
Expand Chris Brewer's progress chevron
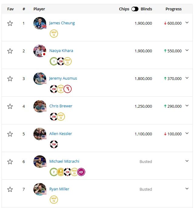(x=187, y=106)
